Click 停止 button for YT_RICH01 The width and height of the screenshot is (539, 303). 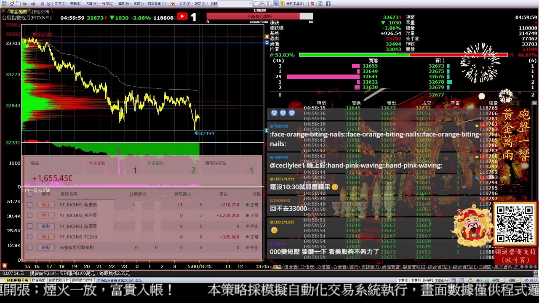(x=46, y=205)
